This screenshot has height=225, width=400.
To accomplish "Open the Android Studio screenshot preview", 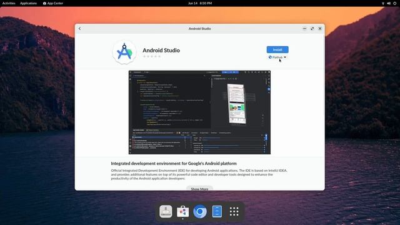I will (199, 112).
